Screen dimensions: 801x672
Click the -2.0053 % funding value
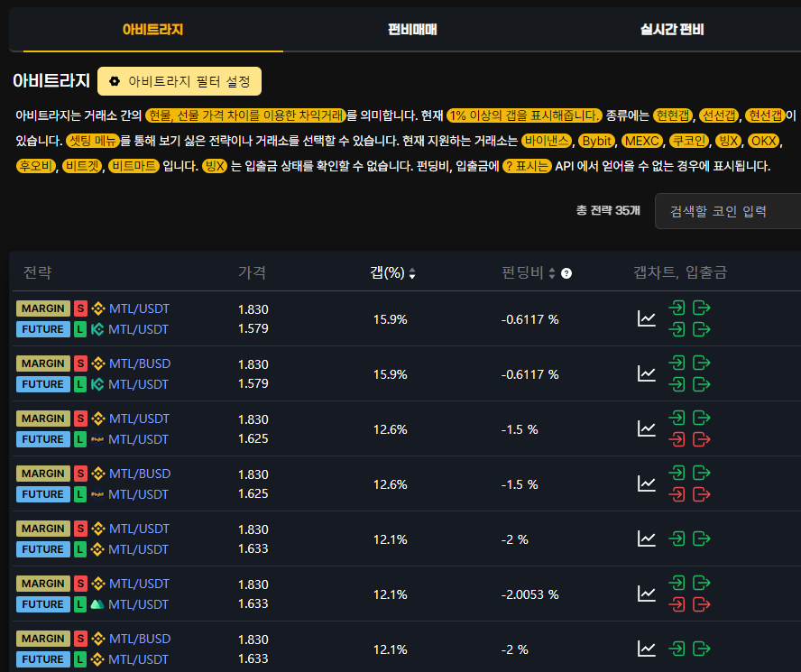pos(529,594)
